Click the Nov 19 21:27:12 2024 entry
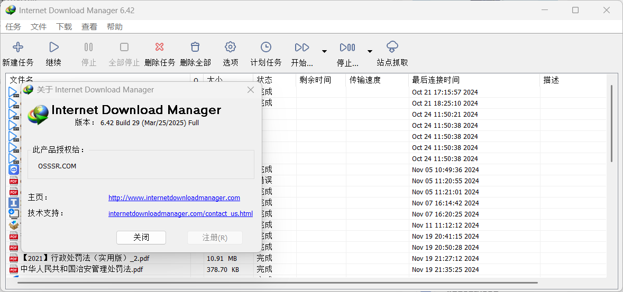 445,259
